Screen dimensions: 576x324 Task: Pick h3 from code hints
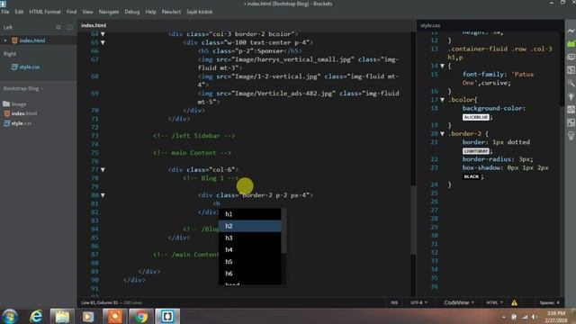[250, 238]
